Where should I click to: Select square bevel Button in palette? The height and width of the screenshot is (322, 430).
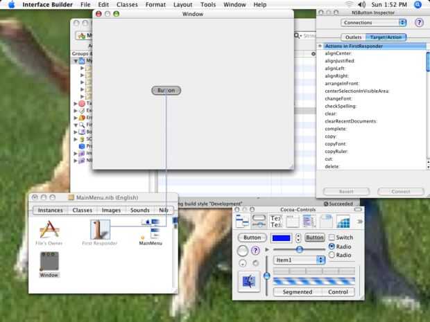(315, 238)
